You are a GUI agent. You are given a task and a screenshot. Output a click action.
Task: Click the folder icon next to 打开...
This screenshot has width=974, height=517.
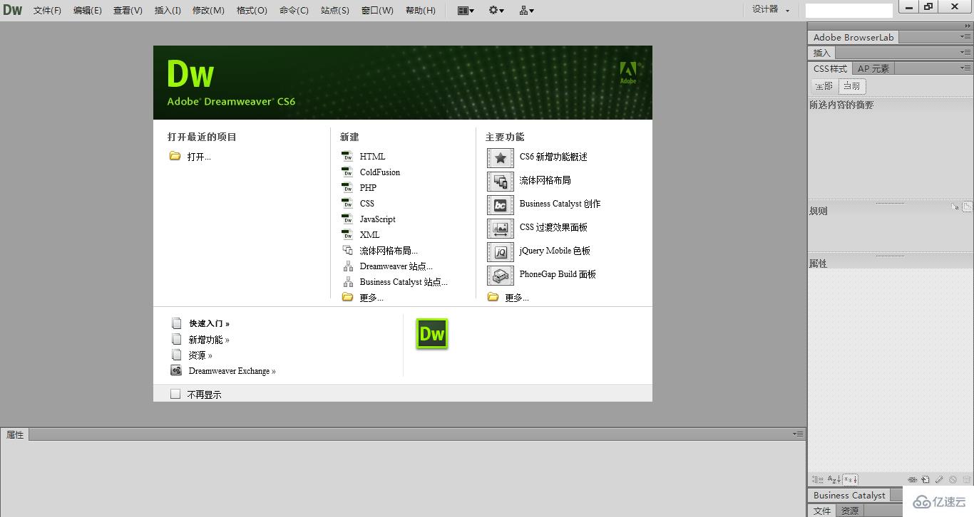point(175,156)
